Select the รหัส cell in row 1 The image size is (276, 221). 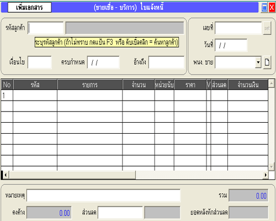(35, 96)
